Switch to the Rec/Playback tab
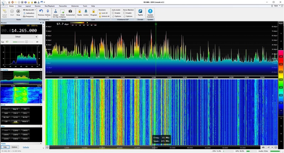 click(50, 6)
